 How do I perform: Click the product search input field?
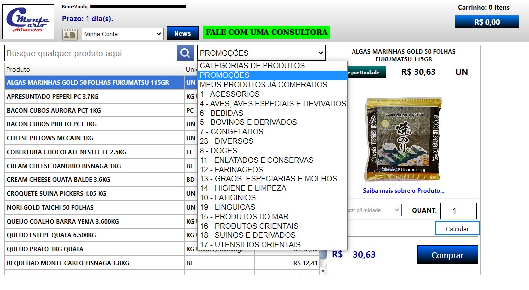tap(89, 52)
